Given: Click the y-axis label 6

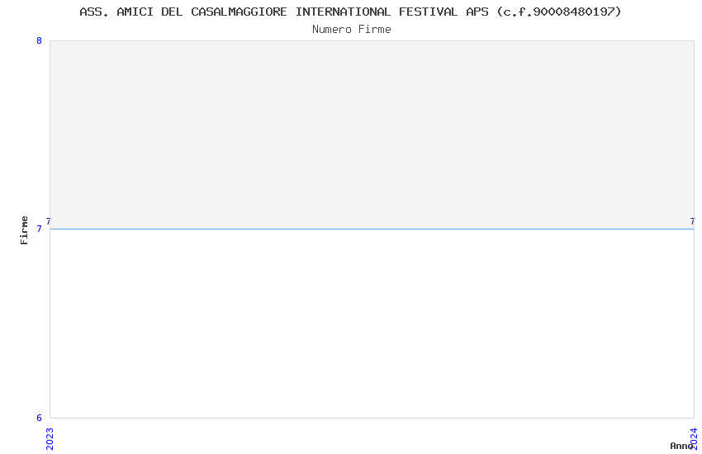Looking at the screenshot, I should pyautogui.click(x=39, y=418).
